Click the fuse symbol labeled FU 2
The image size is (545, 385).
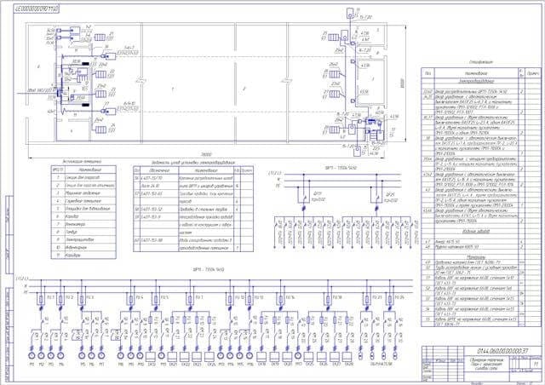coord(60,299)
